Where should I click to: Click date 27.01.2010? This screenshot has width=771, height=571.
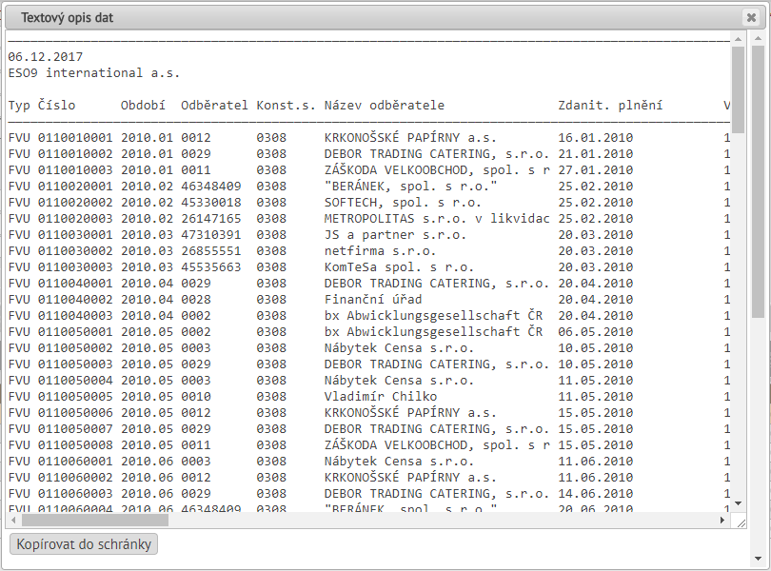tap(596, 170)
